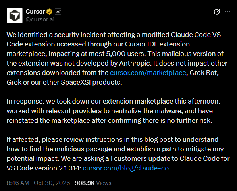Click the Cursor display name
The image size is (237, 191).
click(35, 12)
